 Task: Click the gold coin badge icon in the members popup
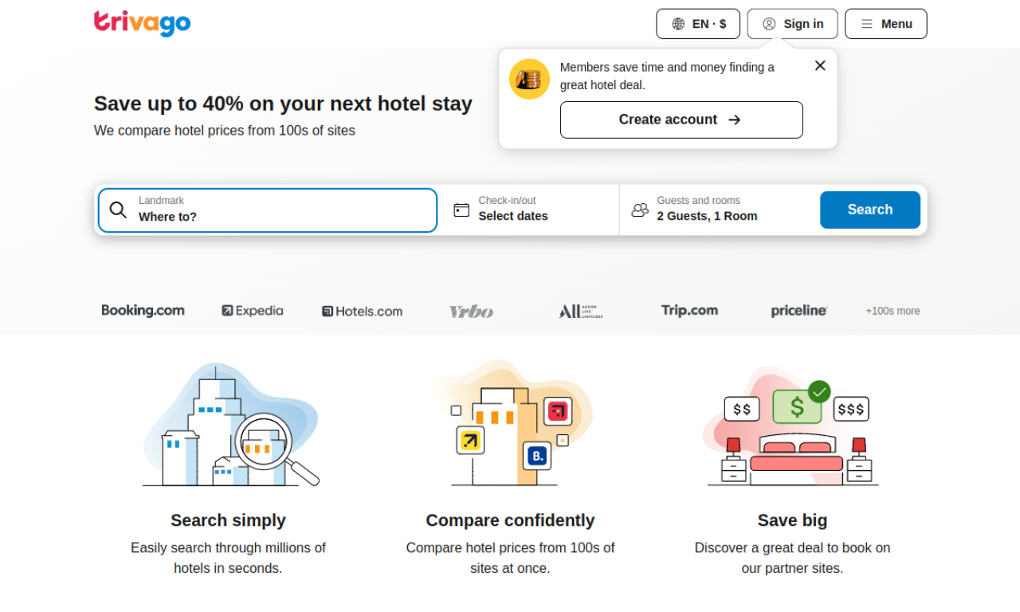529,79
